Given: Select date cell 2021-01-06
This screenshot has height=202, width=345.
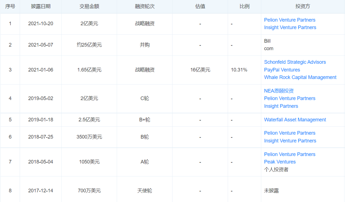Looking at the screenshot, I should (x=41, y=70).
